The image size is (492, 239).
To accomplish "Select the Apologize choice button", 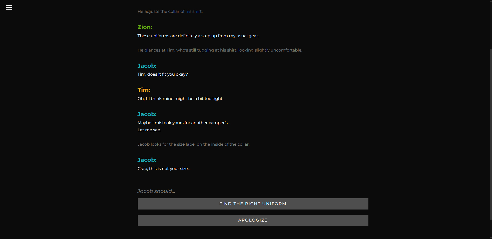I will click(253, 220).
